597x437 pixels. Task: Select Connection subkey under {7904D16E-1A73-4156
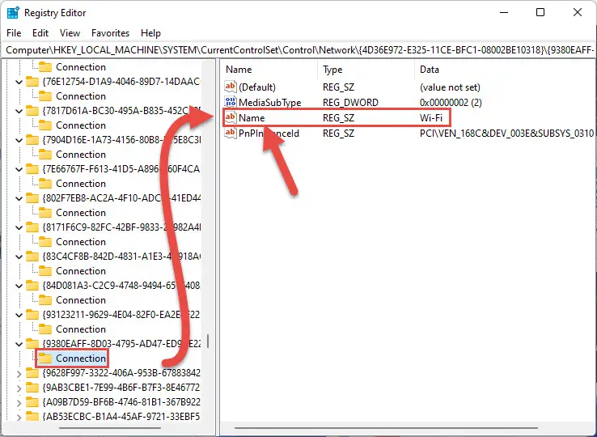point(81,155)
